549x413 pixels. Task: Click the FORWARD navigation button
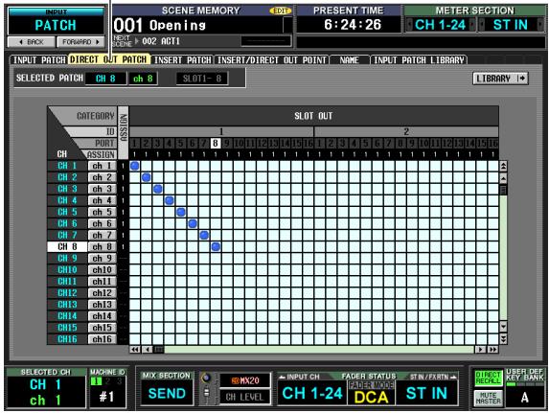click(80, 42)
